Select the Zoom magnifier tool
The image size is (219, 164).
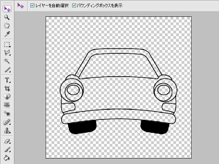tap(7, 17)
